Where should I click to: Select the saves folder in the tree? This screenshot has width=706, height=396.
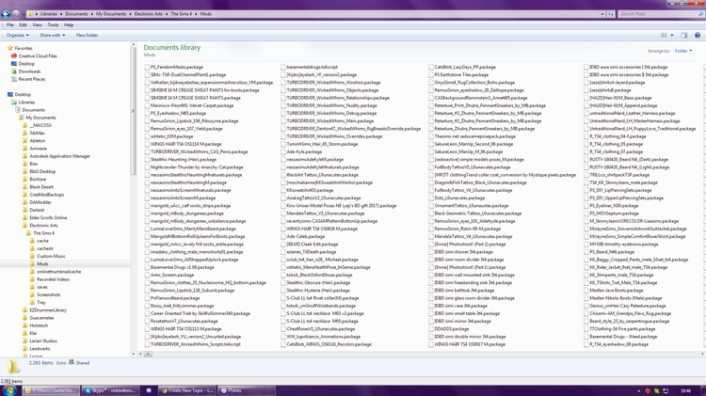(x=42, y=287)
